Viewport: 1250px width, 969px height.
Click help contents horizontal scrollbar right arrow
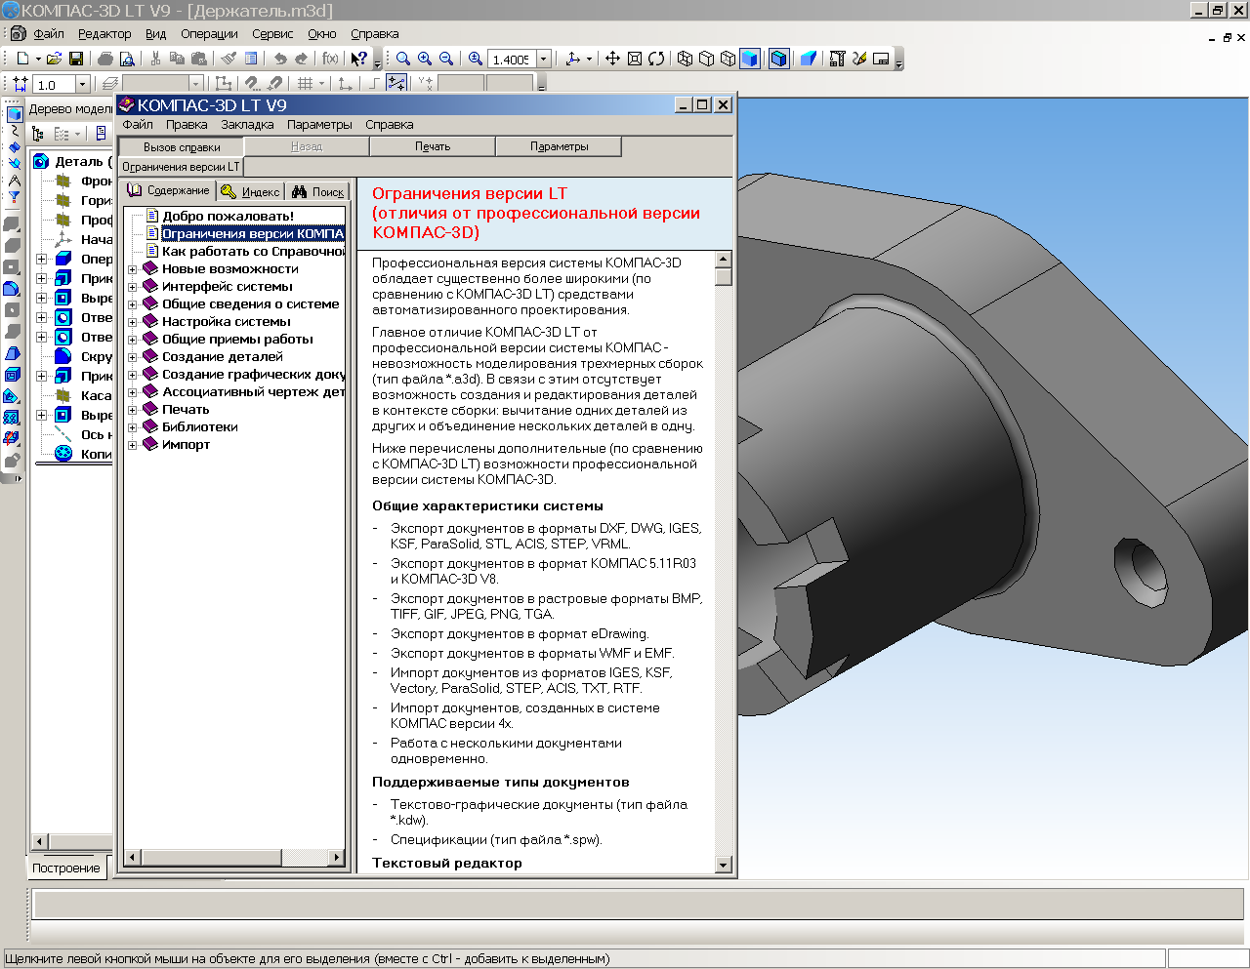coord(337,857)
